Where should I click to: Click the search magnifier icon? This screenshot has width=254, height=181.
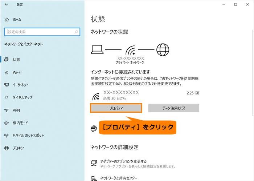pyautogui.click(x=76, y=32)
